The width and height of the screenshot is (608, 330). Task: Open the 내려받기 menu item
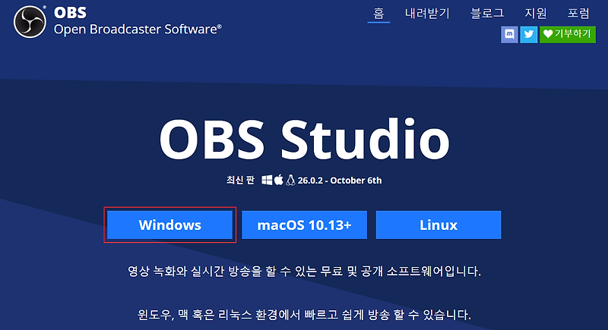pos(427,13)
